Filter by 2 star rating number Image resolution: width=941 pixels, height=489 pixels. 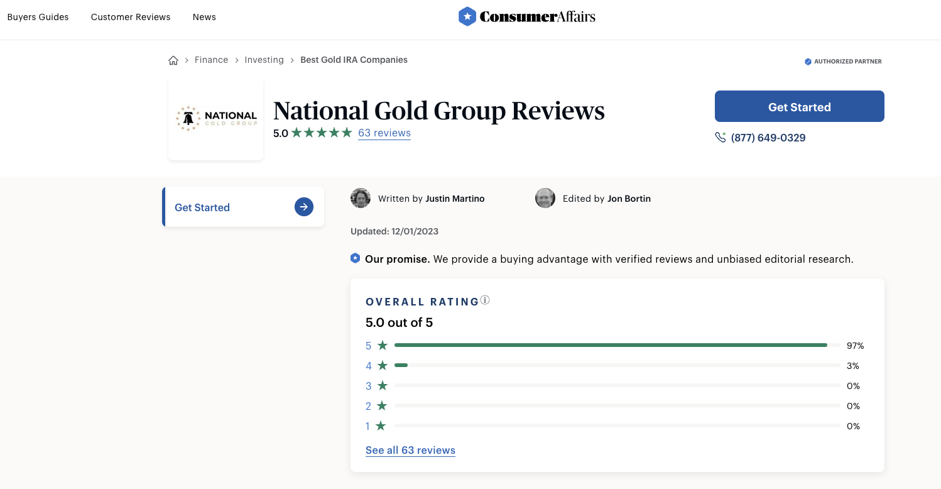click(x=369, y=406)
